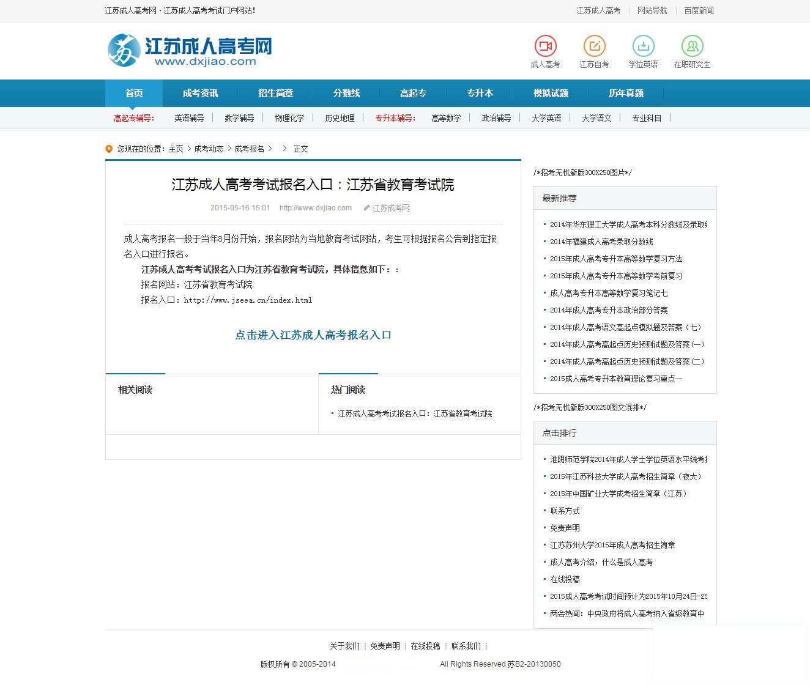Click 成人高考专升本高等数学复习笔记七

click(609, 293)
